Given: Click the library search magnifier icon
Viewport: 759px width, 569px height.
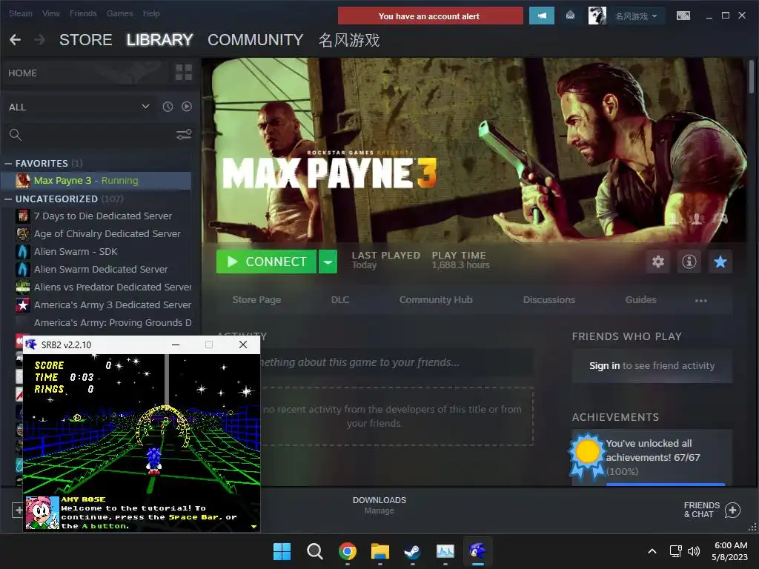Looking at the screenshot, I should click(16, 135).
